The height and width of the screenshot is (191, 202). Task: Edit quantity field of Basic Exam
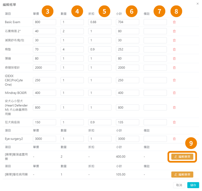tap(72, 22)
